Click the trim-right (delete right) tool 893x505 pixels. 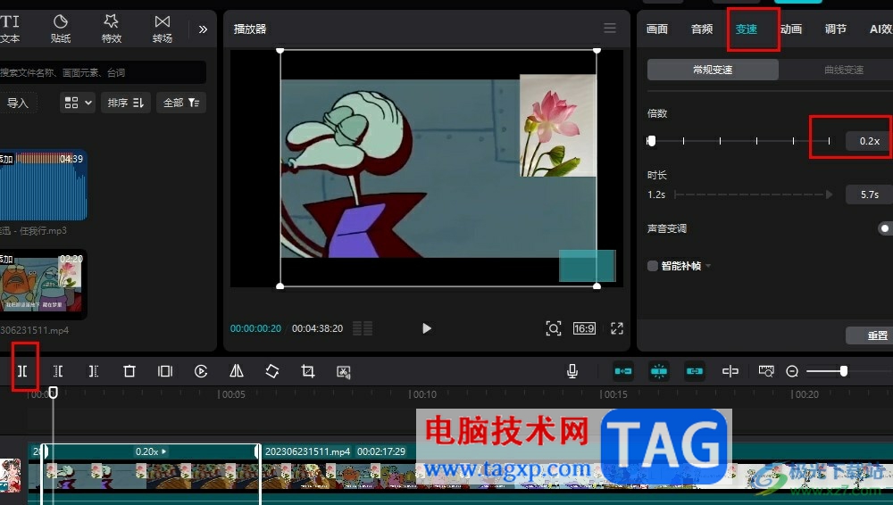click(x=94, y=371)
